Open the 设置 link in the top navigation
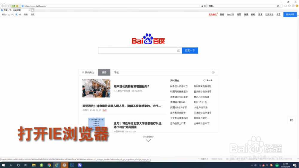Image resolution: width=299 pixels, height=168 pixels. (278, 14)
